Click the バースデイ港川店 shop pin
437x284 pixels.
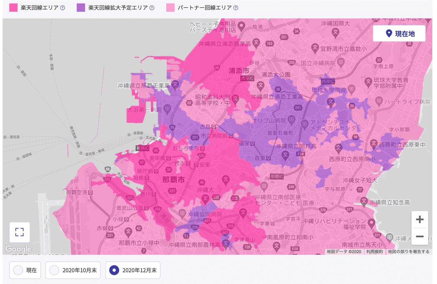[241, 27]
